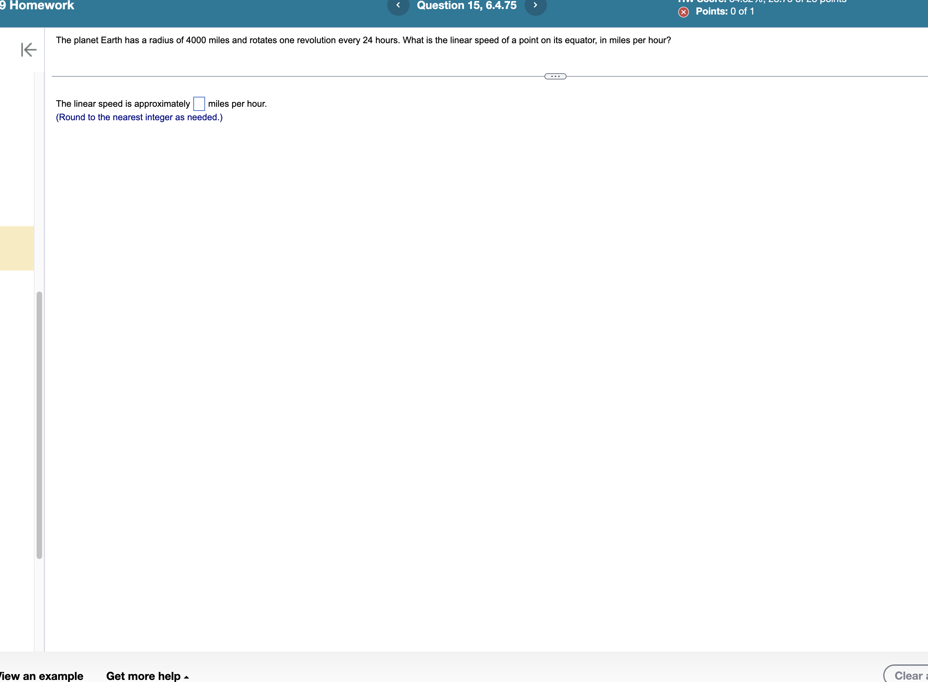Click the previous question chevron
The image size is (928, 682).
click(x=398, y=6)
